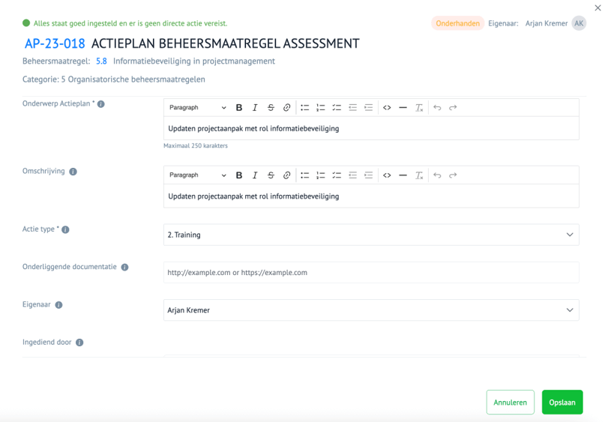Open the Eigenaar dropdown showing Arjan Kremer

370,310
